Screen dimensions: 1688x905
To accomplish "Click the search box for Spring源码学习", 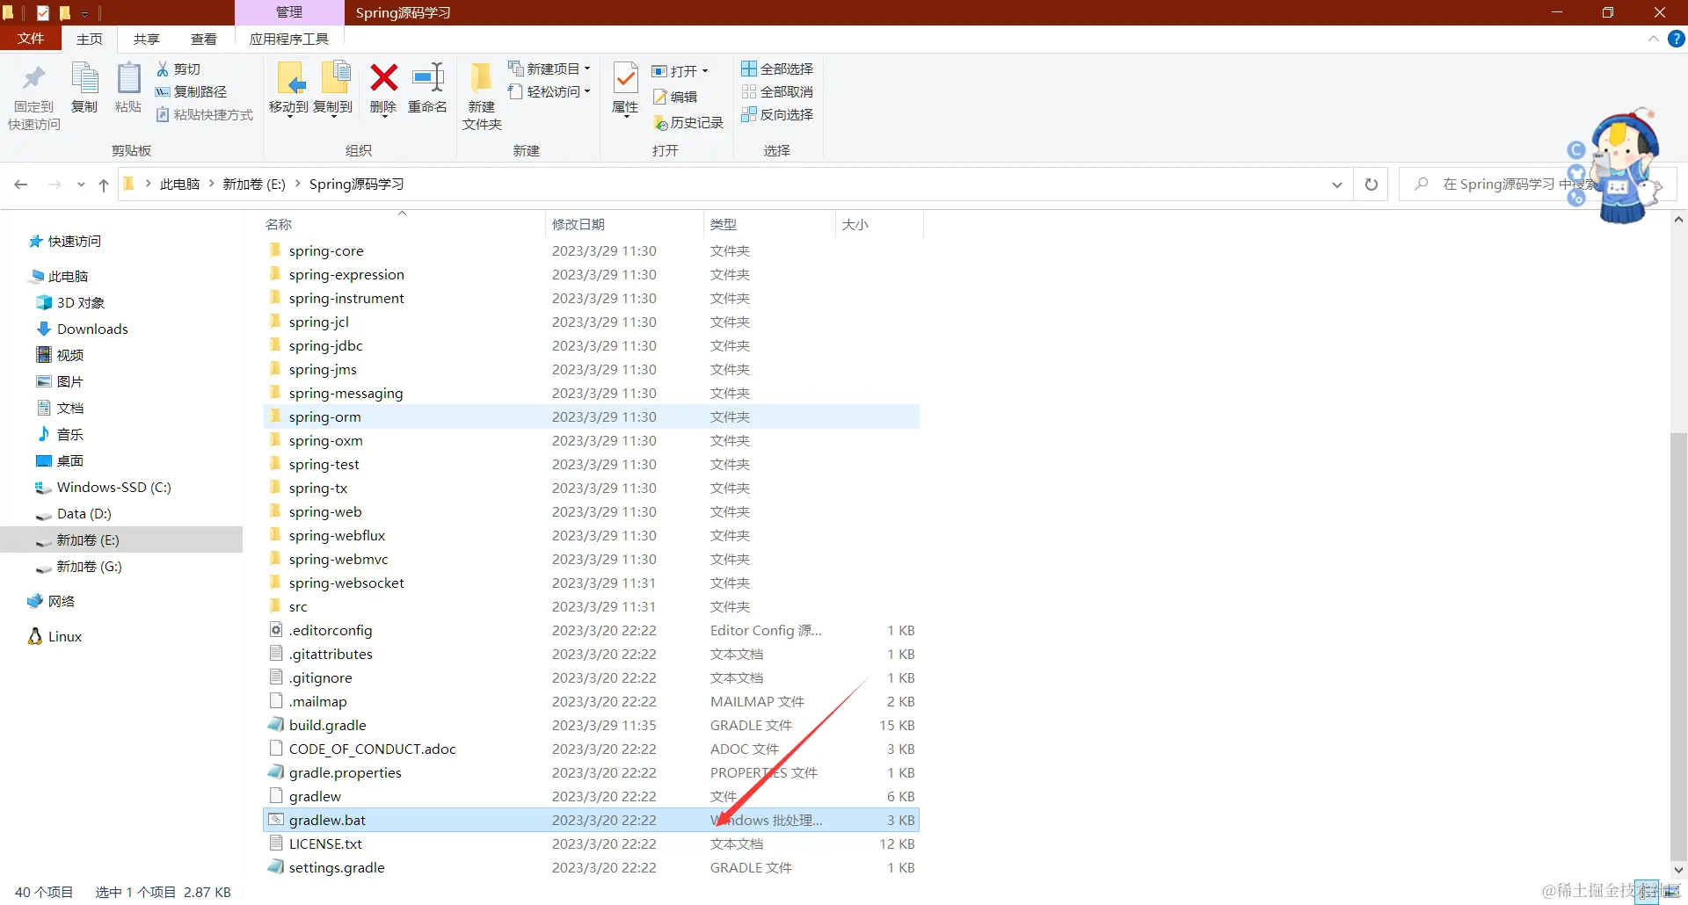I will [1538, 185].
